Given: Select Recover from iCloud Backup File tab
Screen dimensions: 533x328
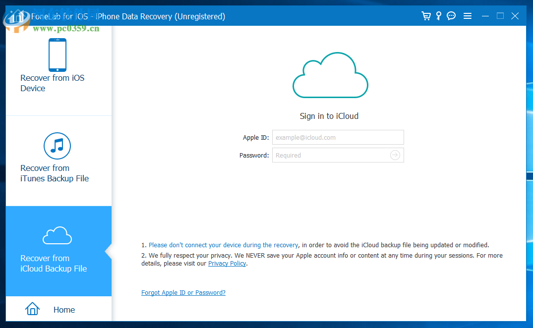Looking at the screenshot, I should click(59, 251).
